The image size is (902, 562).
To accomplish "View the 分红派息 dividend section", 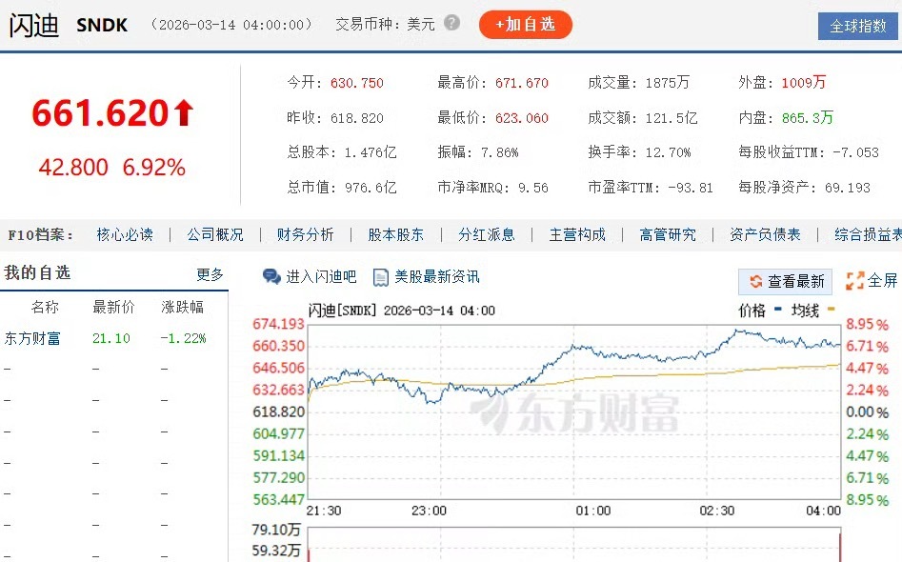I will pyautogui.click(x=487, y=233).
